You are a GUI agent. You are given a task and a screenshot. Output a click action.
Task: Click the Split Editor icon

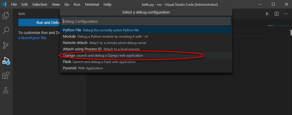pos(276,14)
